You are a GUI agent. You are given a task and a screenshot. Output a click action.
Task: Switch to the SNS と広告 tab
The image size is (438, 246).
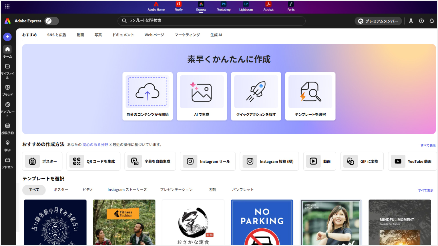[57, 35]
